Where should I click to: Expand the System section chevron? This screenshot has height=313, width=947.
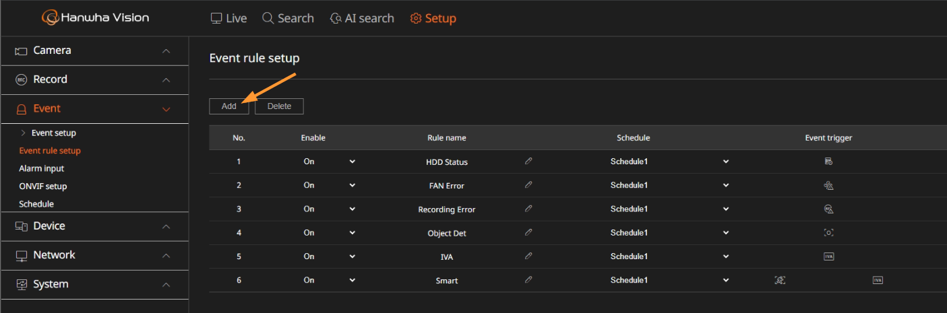[x=166, y=285]
